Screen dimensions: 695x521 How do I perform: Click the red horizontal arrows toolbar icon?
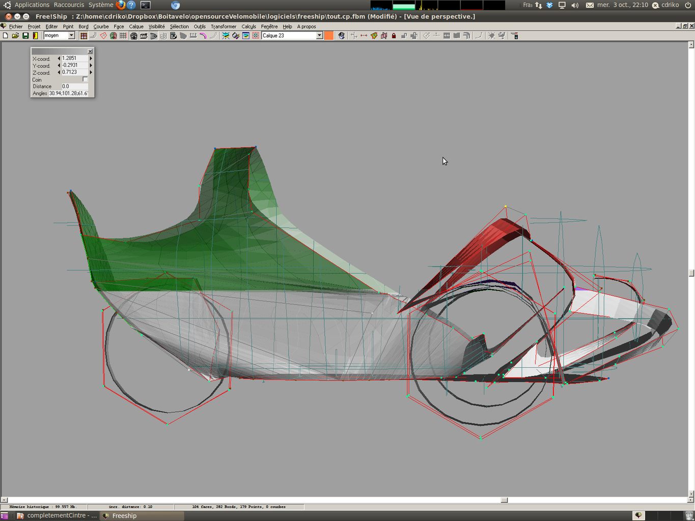pos(364,36)
